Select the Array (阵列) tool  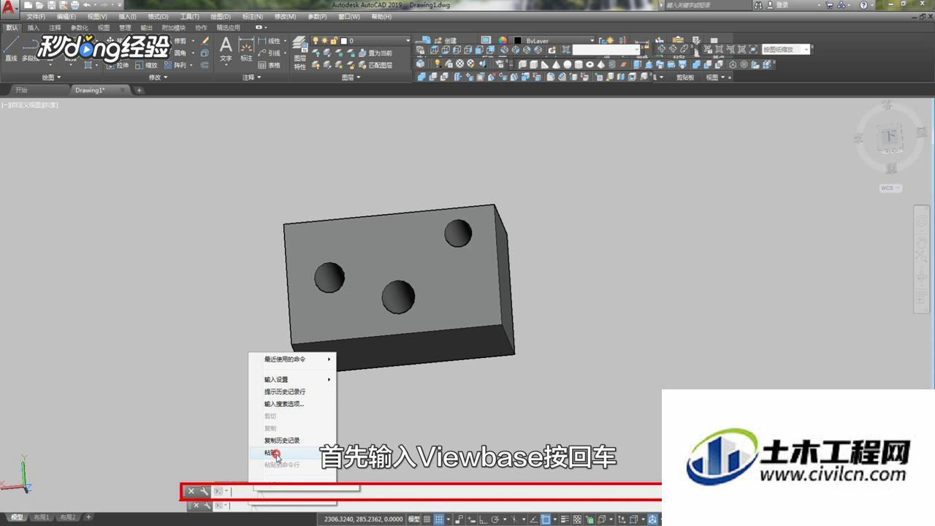click(x=175, y=65)
